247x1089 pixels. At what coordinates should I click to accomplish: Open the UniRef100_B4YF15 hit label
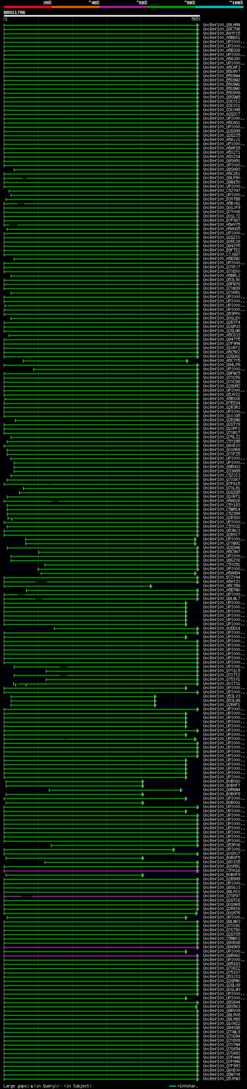(x=222, y=33)
